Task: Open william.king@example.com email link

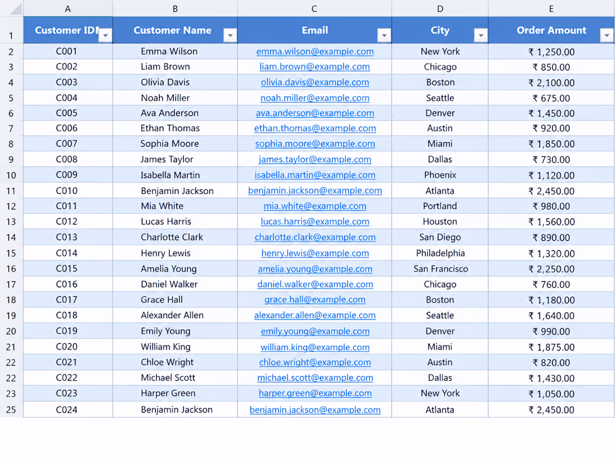Action: point(315,347)
